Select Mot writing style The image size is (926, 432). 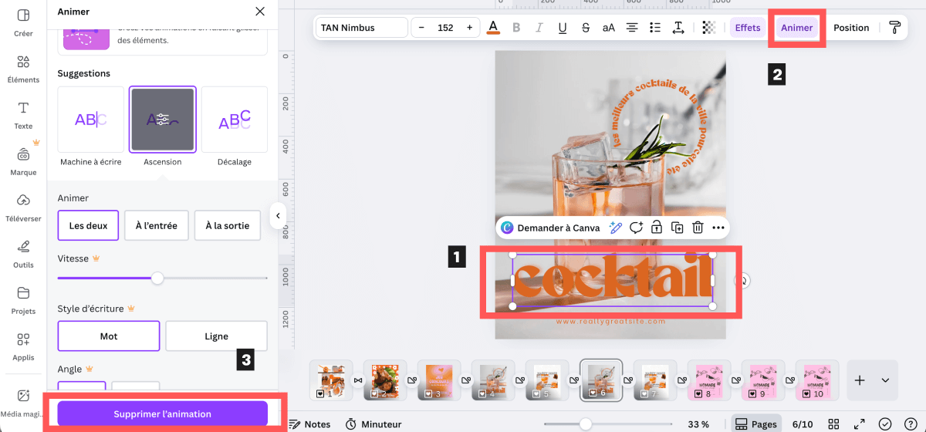click(109, 336)
